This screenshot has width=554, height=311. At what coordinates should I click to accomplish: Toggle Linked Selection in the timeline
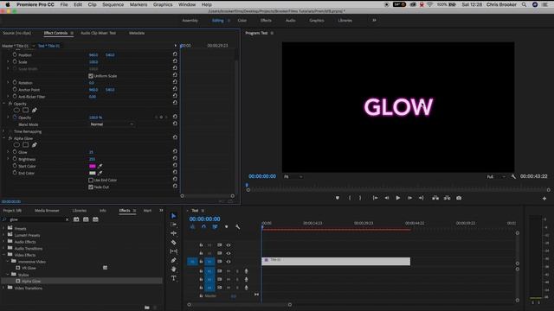(215, 227)
